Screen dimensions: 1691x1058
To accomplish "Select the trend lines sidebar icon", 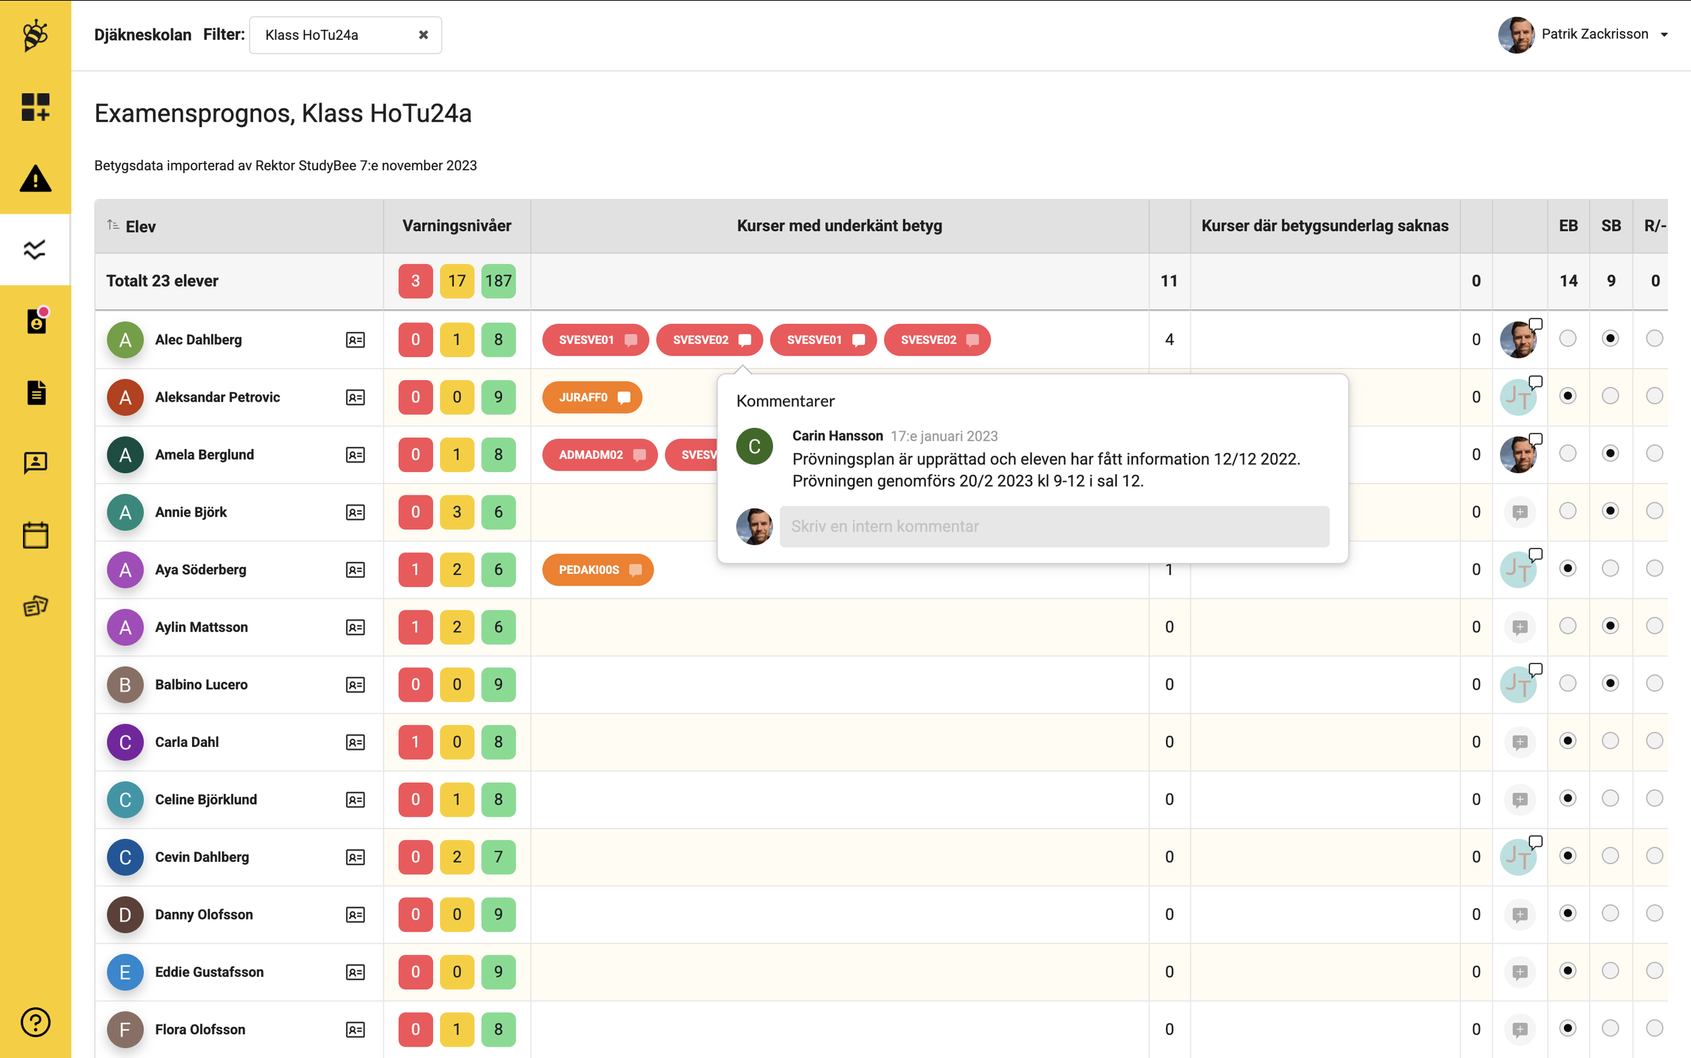I will (35, 250).
